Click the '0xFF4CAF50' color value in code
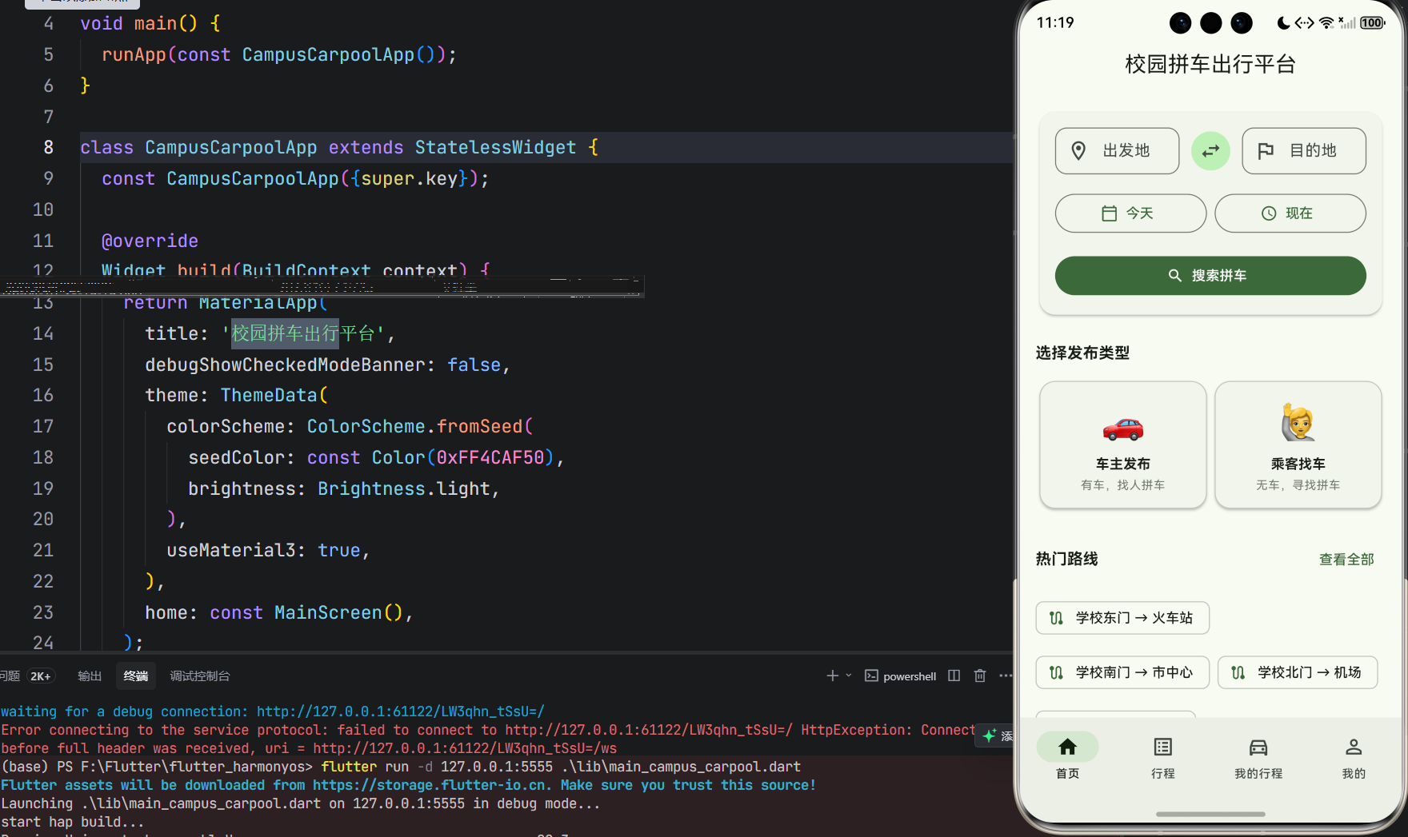The image size is (1408, 837). pos(490,458)
